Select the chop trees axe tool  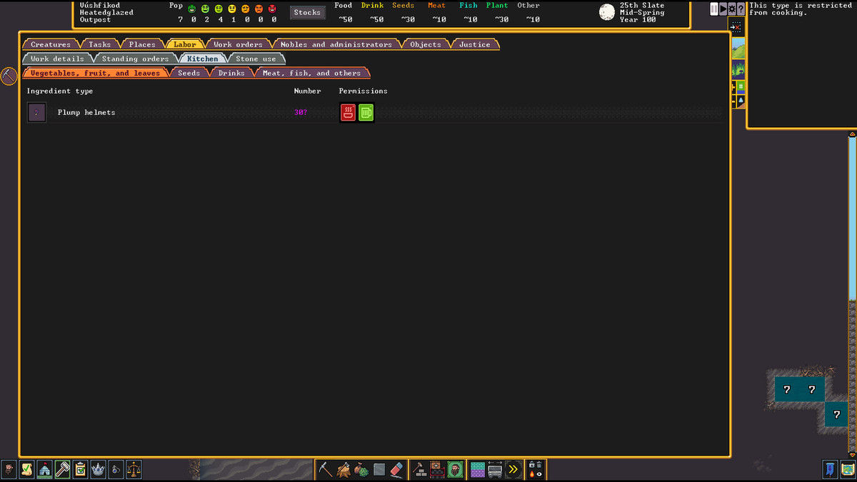[344, 470]
